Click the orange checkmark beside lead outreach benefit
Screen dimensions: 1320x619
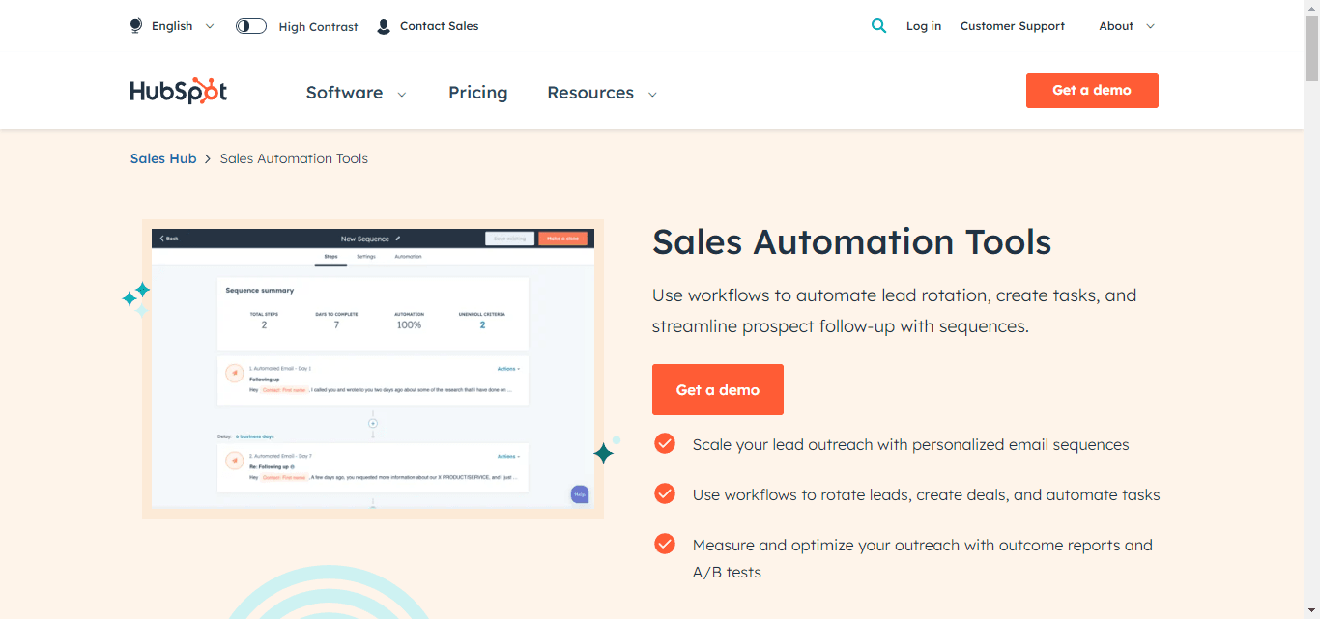[664, 443]
